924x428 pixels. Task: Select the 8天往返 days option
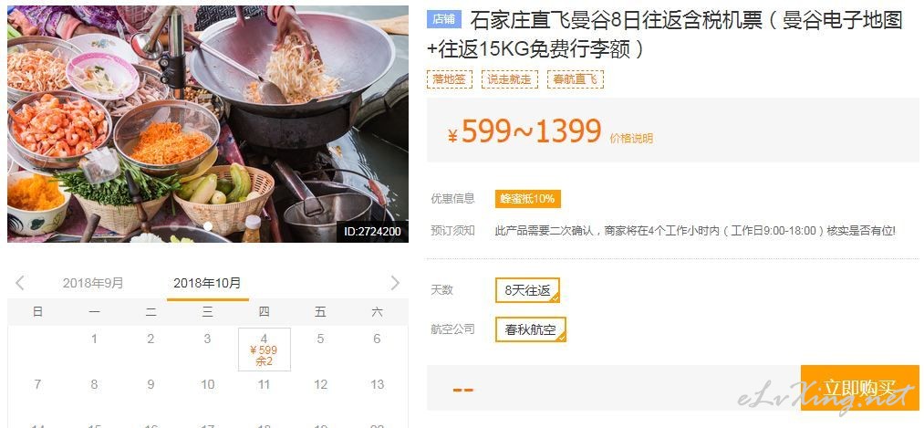point(527,290)
